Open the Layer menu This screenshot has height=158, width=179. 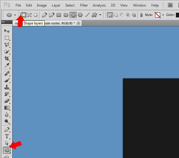(x=56, y=5)
